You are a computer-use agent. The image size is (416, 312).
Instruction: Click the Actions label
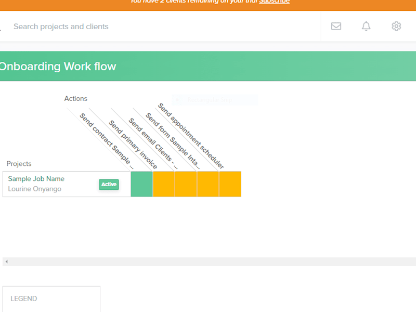click(x=75, y=98)
